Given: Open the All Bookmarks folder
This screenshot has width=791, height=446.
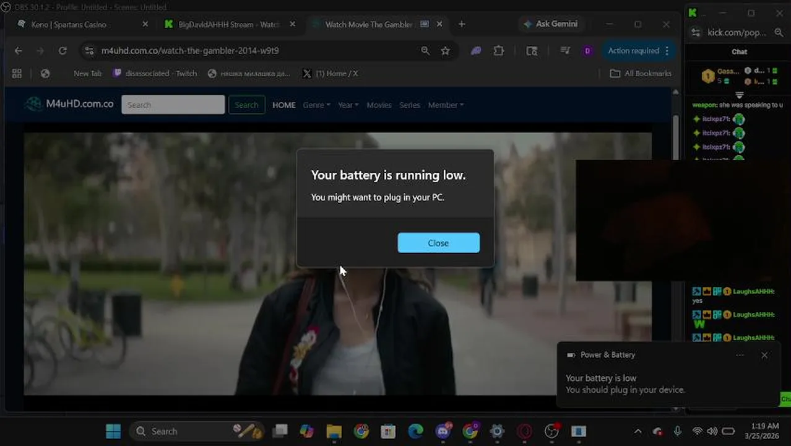Looking at the screenshot, I should [641, 73].
